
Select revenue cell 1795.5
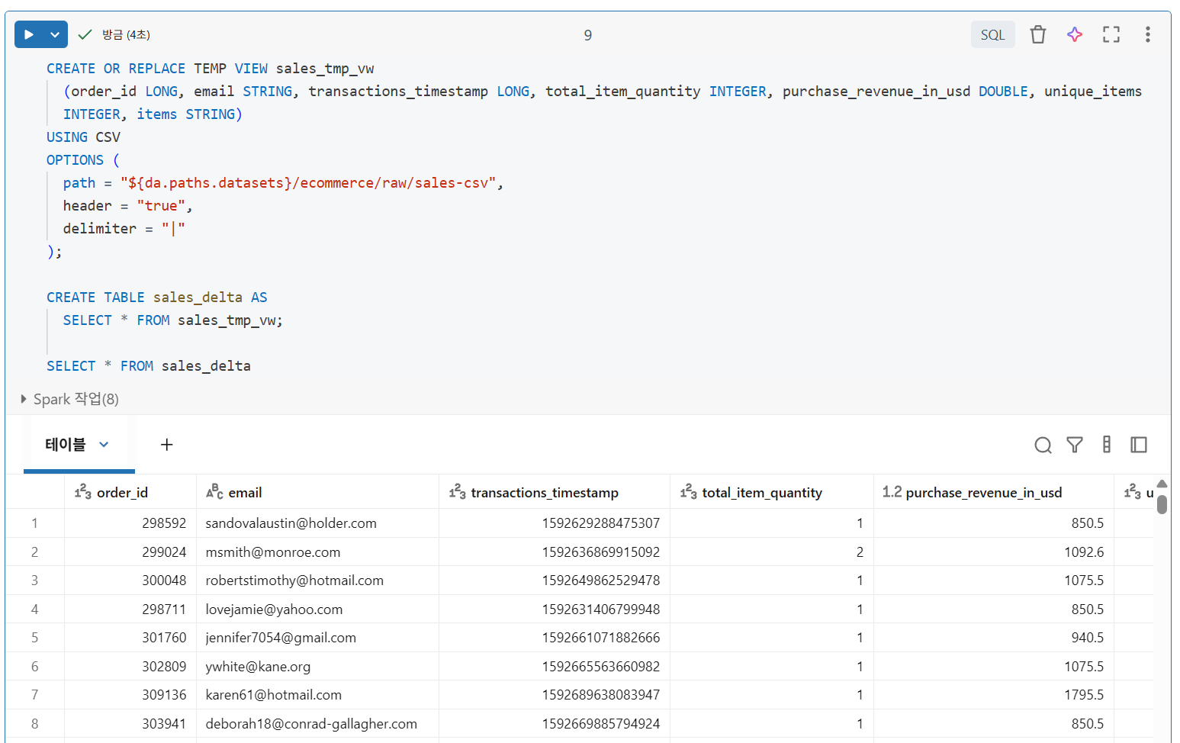pos(994,695)
